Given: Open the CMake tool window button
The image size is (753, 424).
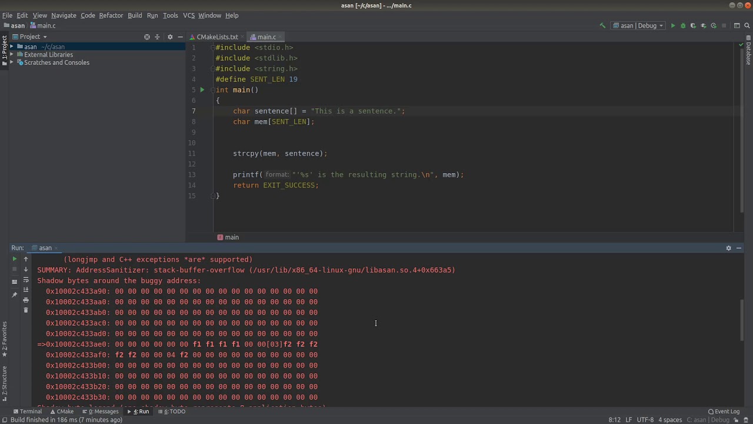Looking at the screenshot, I should 62,412.
